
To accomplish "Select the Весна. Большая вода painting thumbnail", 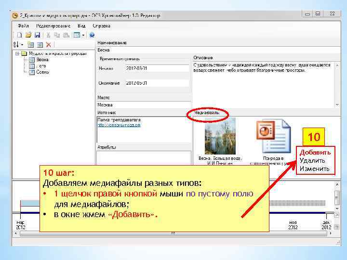I will [220, 136].
